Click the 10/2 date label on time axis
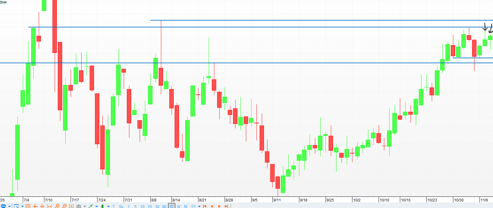 coord(357,200)
